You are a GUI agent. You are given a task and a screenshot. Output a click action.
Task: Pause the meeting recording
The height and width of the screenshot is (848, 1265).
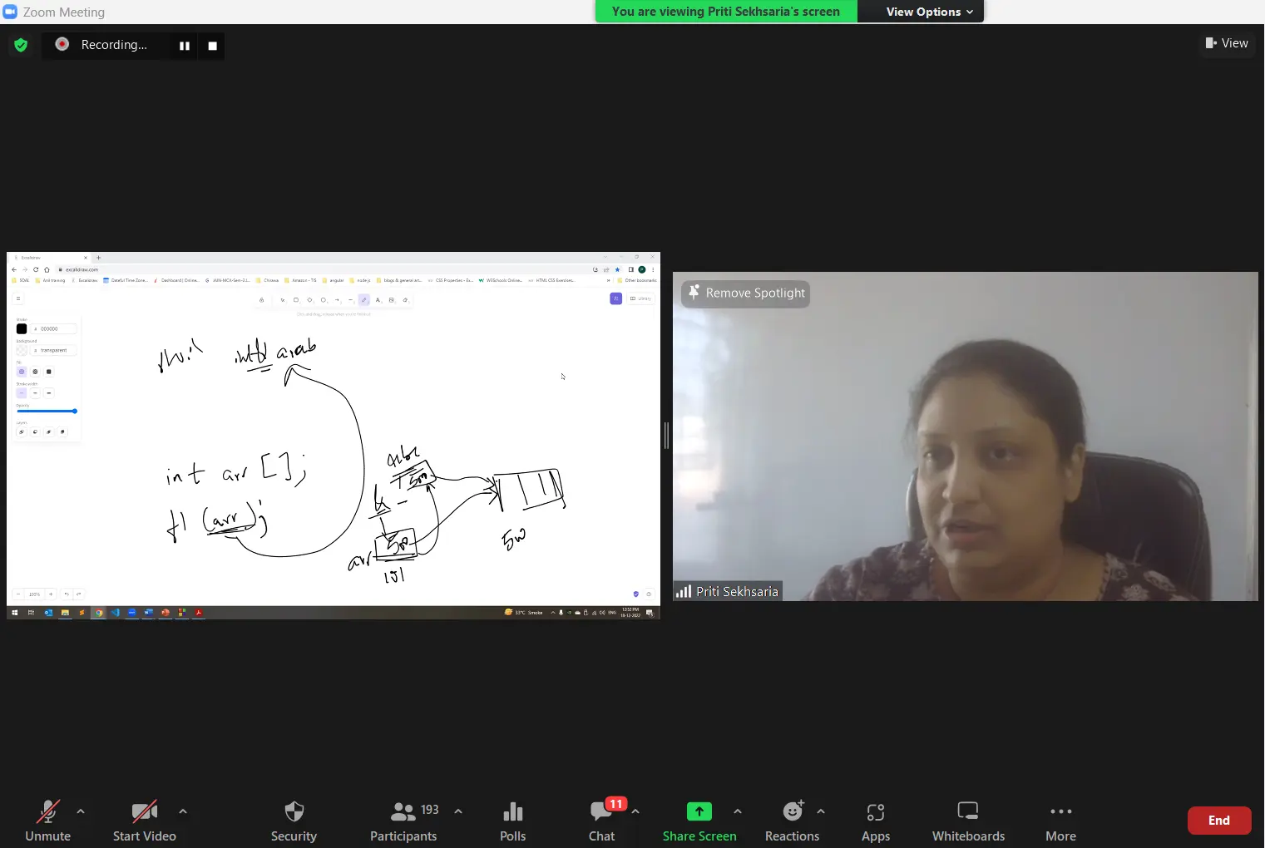185,46
